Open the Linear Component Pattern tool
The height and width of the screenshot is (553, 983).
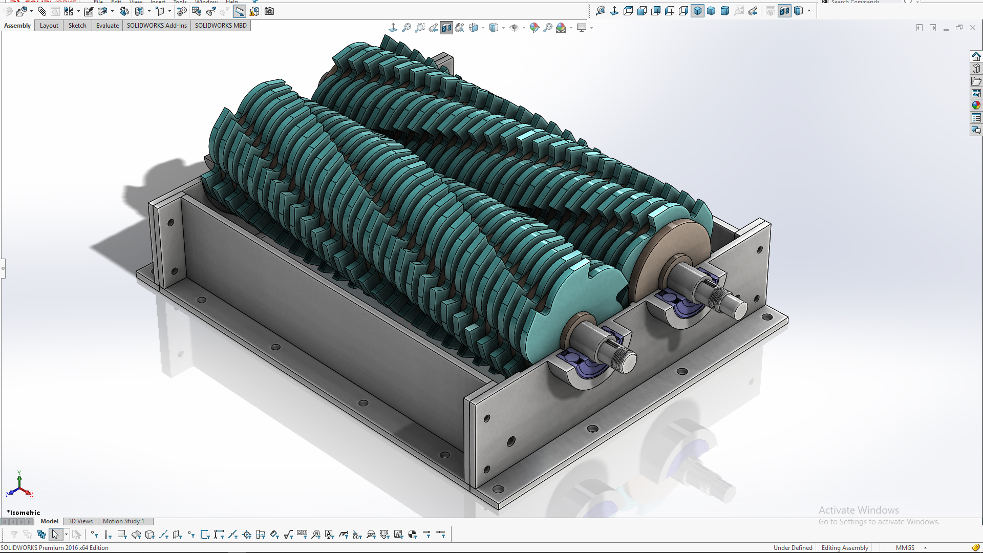pos(69,11)
